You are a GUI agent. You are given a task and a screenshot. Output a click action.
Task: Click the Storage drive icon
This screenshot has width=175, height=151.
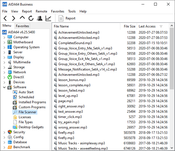tap(10, 67)
